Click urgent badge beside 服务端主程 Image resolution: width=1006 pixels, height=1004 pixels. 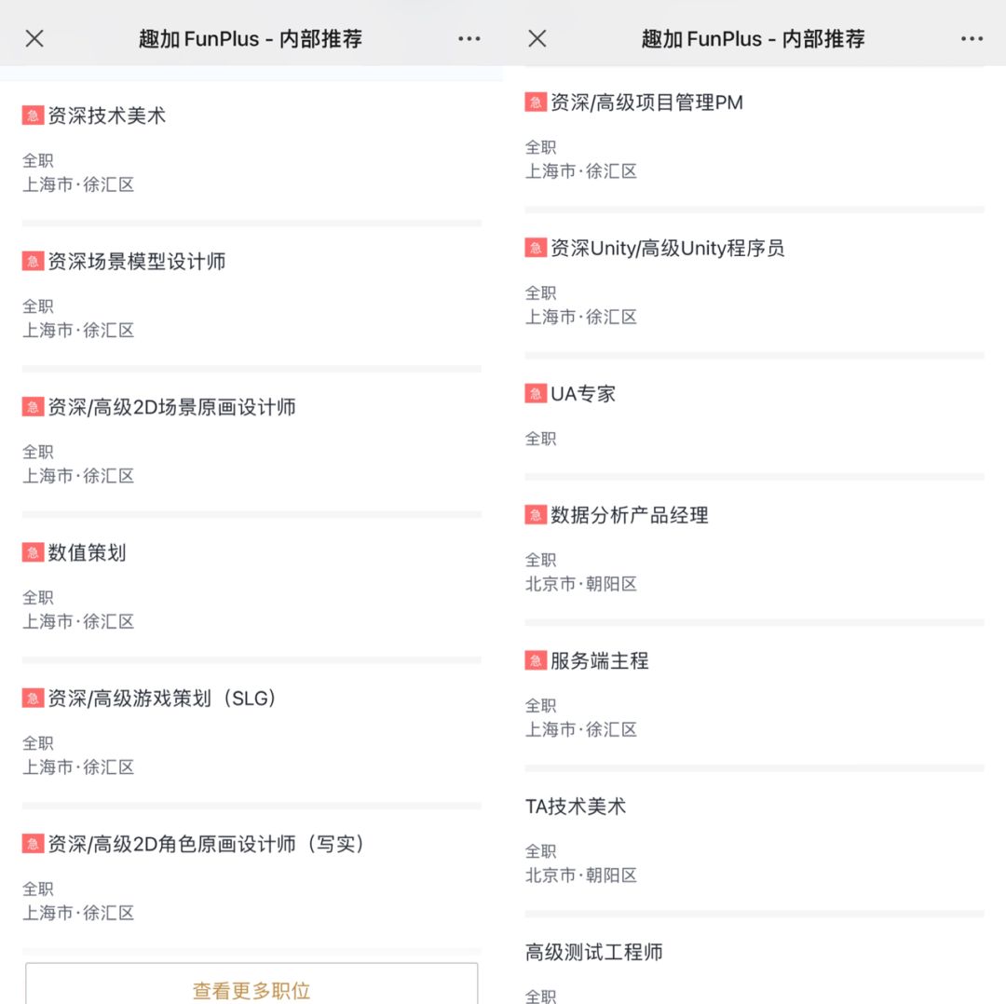coord(536,660)
